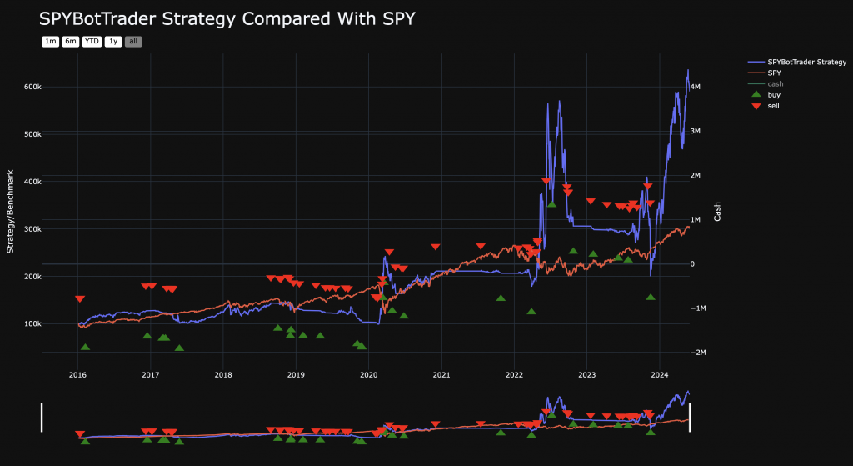Click the topmost sell marker in mid-2022
Image resolution: width=853 pixels, height=466 pixels.
(546, 181)
